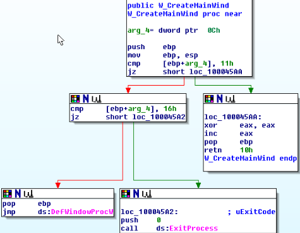
Task: Select the 'xor eax, eax' instruction
Action: [x=239, y=125]
